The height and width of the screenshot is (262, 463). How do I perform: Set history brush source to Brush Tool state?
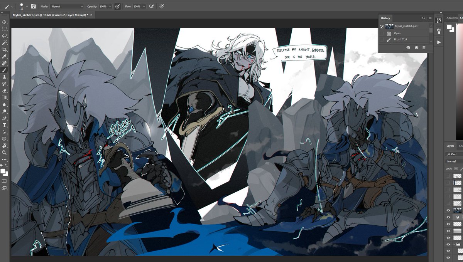pos(382,39)
